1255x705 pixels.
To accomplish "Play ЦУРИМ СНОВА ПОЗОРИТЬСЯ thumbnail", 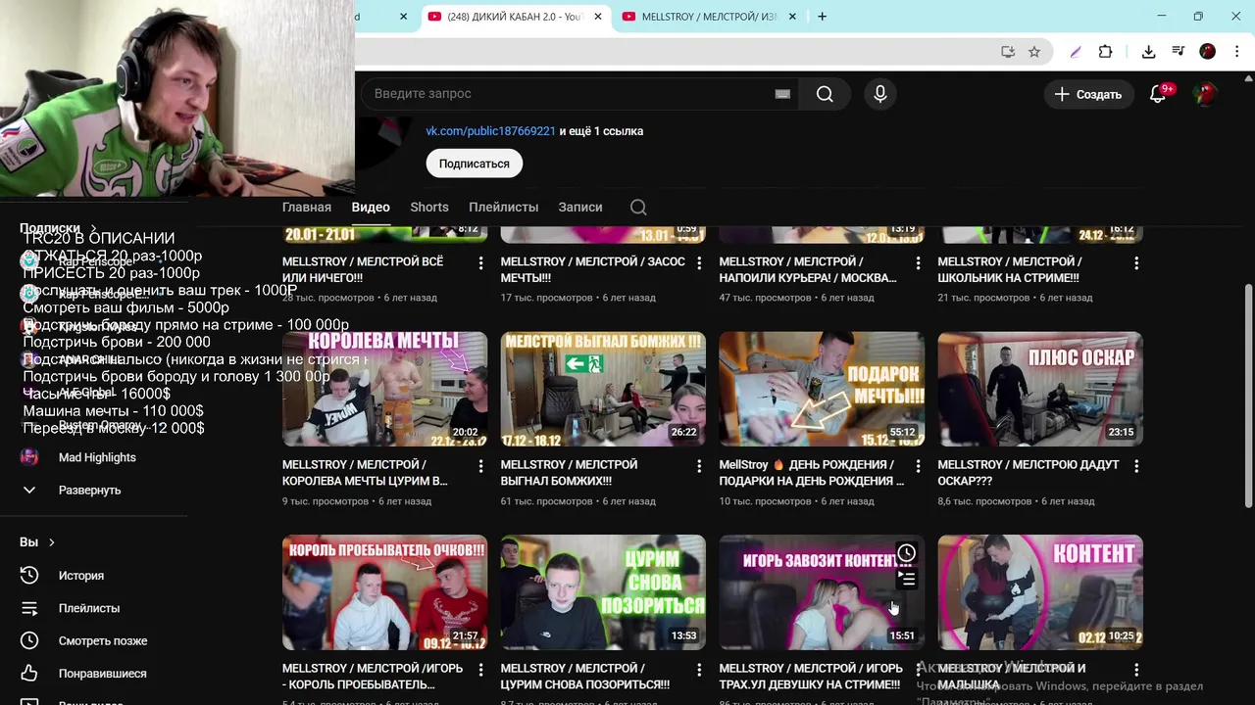I will [603, 592].
